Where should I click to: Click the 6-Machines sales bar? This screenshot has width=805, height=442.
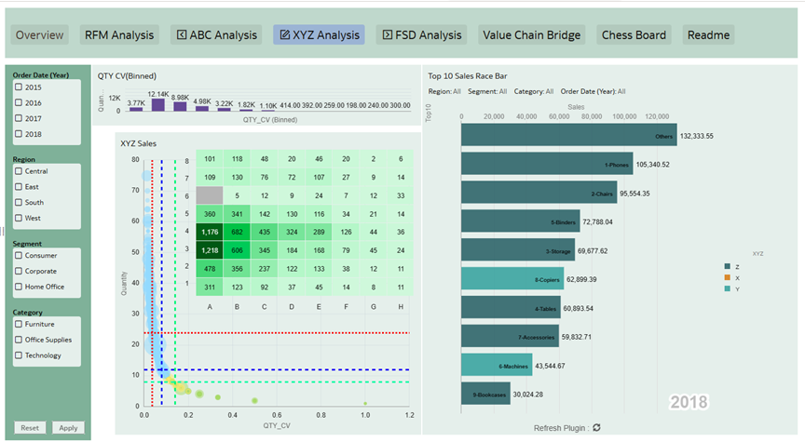(497, 365)
